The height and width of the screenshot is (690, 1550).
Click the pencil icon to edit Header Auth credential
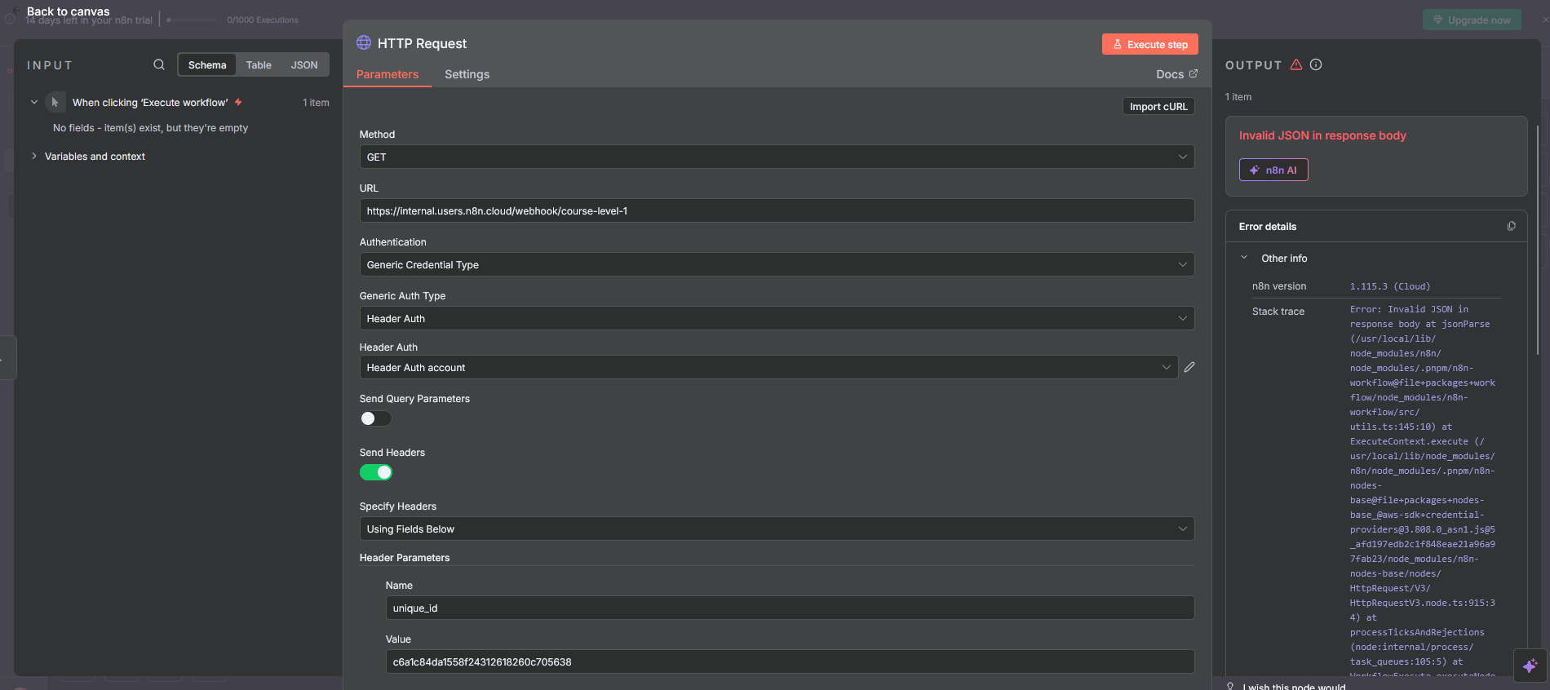(1189, 367)
